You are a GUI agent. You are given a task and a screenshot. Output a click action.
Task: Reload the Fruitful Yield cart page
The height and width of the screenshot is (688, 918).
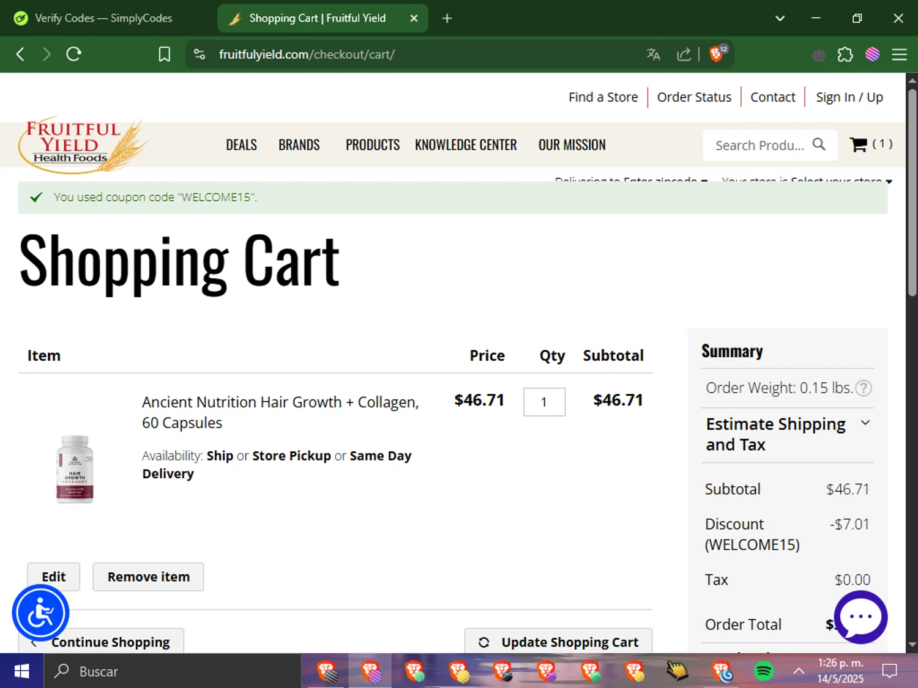(74, 54)
